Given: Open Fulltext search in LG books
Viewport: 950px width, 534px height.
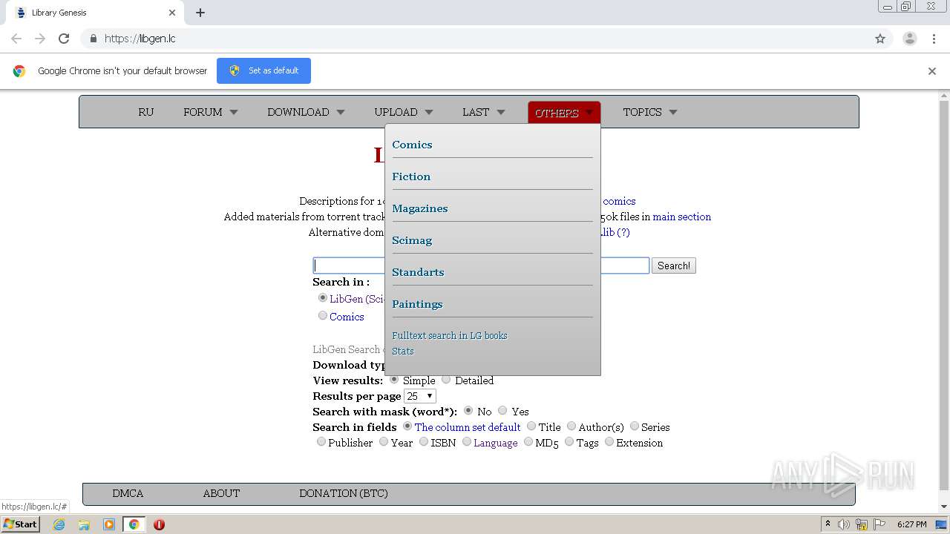Looking at the screenshot, I should 450,335.
